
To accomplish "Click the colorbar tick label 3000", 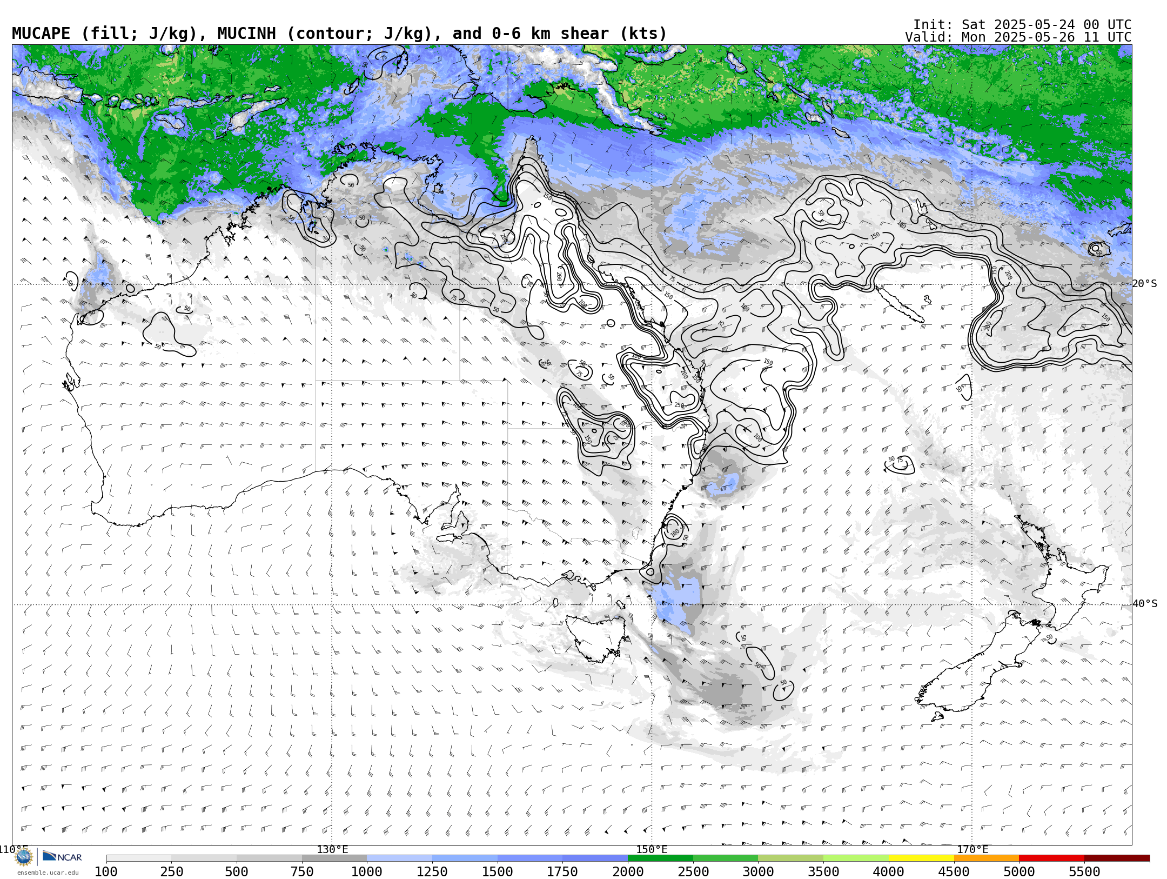I will pyautogui.click(x=758, y=871).
